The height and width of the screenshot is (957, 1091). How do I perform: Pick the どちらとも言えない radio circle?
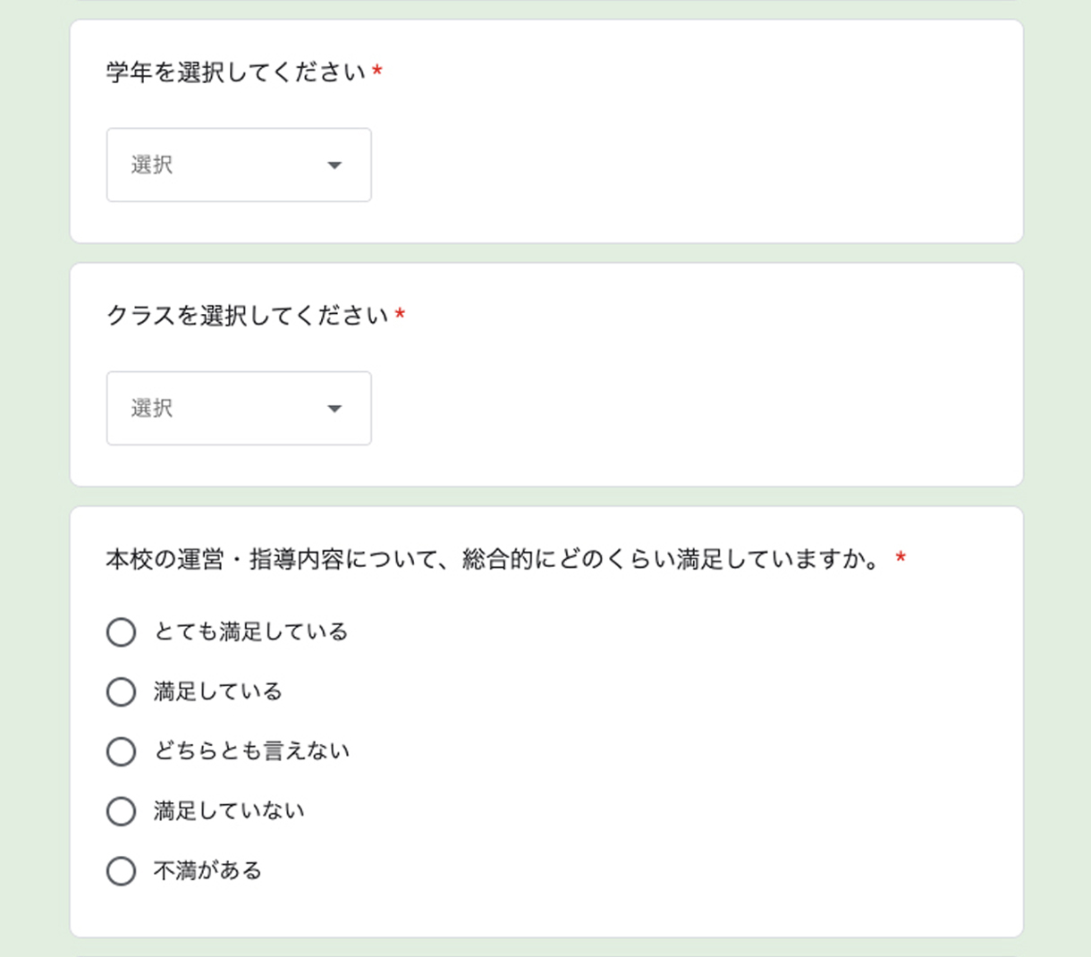point(121,751)
